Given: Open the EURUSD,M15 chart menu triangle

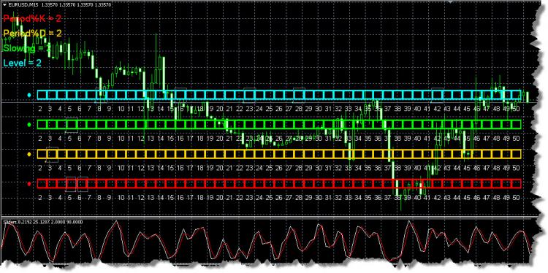Looking at the screenshot, I should [x=4, y=5].
